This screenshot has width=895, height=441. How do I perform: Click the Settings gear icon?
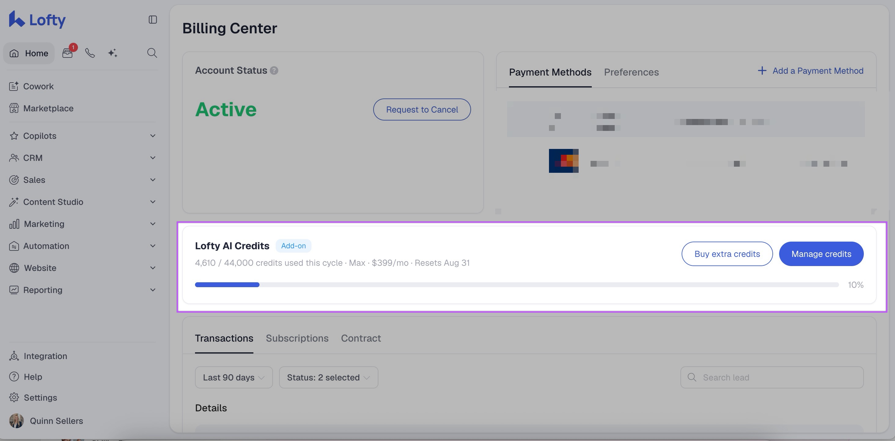tap(14, 397)
